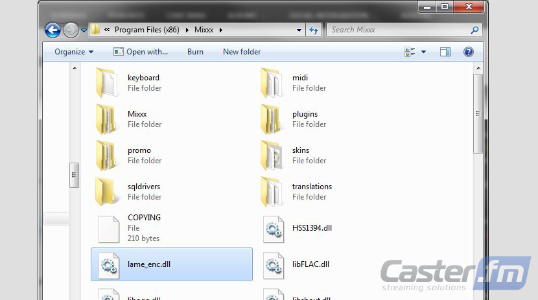Viewport: 538px width, 300px height.
Task: Close the Explorer window
Action: (469, 7)
